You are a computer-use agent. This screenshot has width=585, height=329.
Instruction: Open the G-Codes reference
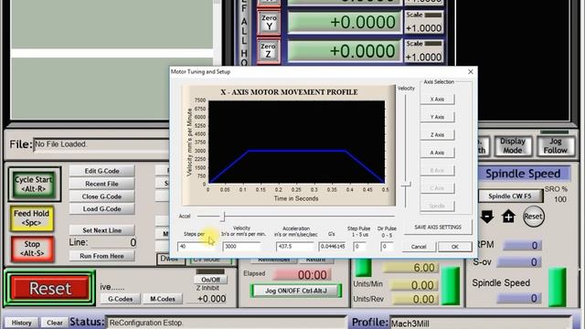120,299
